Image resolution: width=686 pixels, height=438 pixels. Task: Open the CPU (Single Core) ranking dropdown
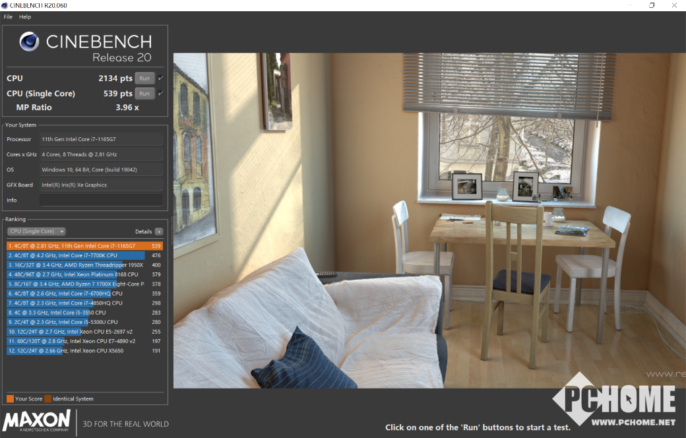pos(36,232)
